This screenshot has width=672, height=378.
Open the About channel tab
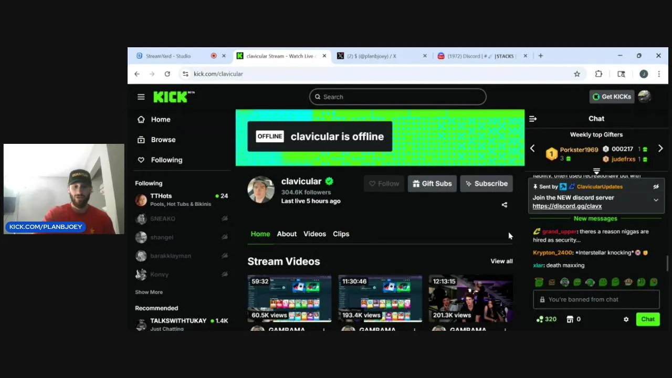(x=287, y=234)
